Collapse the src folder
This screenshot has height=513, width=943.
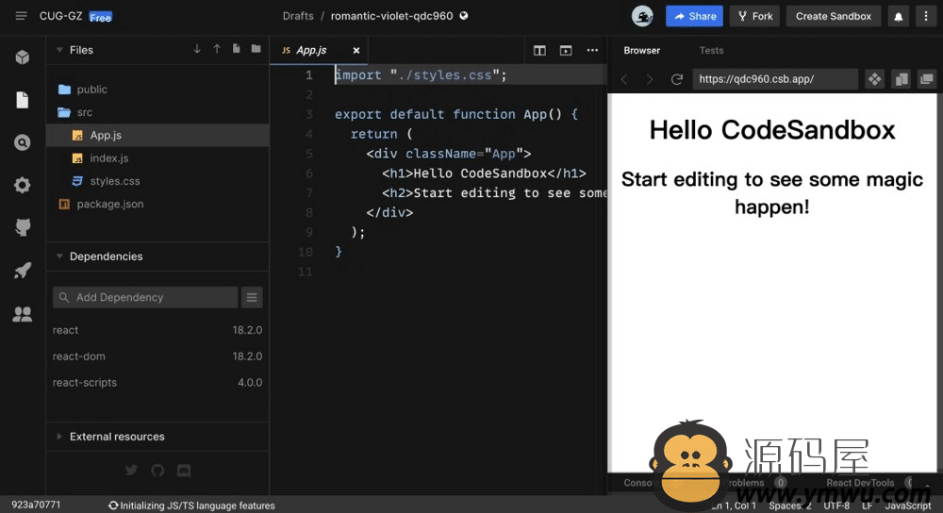click(157, 112)
